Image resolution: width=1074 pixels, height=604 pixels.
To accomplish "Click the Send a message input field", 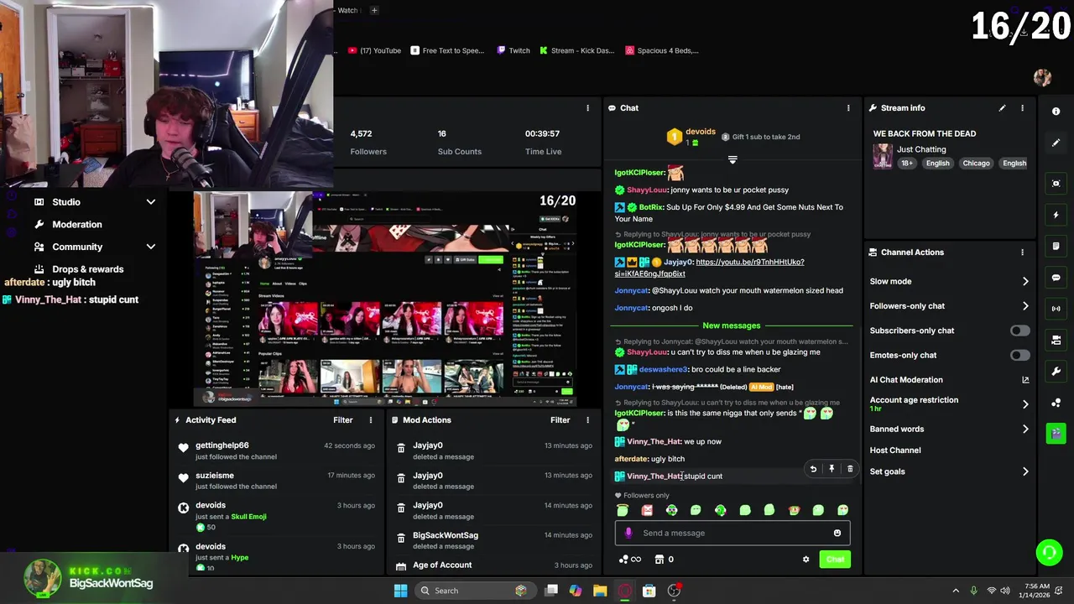I will tap(733, 533).
